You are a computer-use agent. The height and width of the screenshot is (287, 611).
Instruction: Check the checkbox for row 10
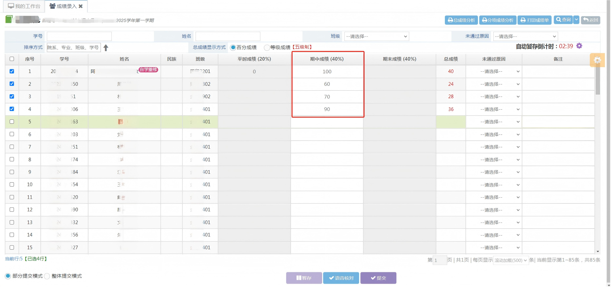[12, 184]
